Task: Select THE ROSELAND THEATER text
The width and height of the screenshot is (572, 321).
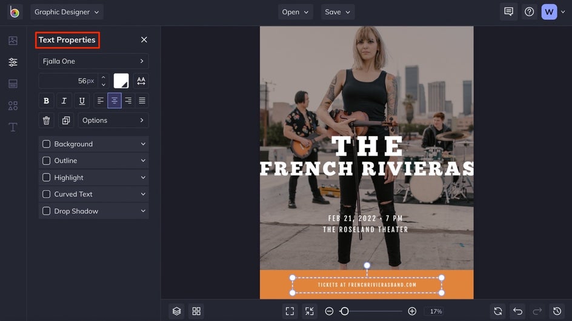Action: [365, 230]
